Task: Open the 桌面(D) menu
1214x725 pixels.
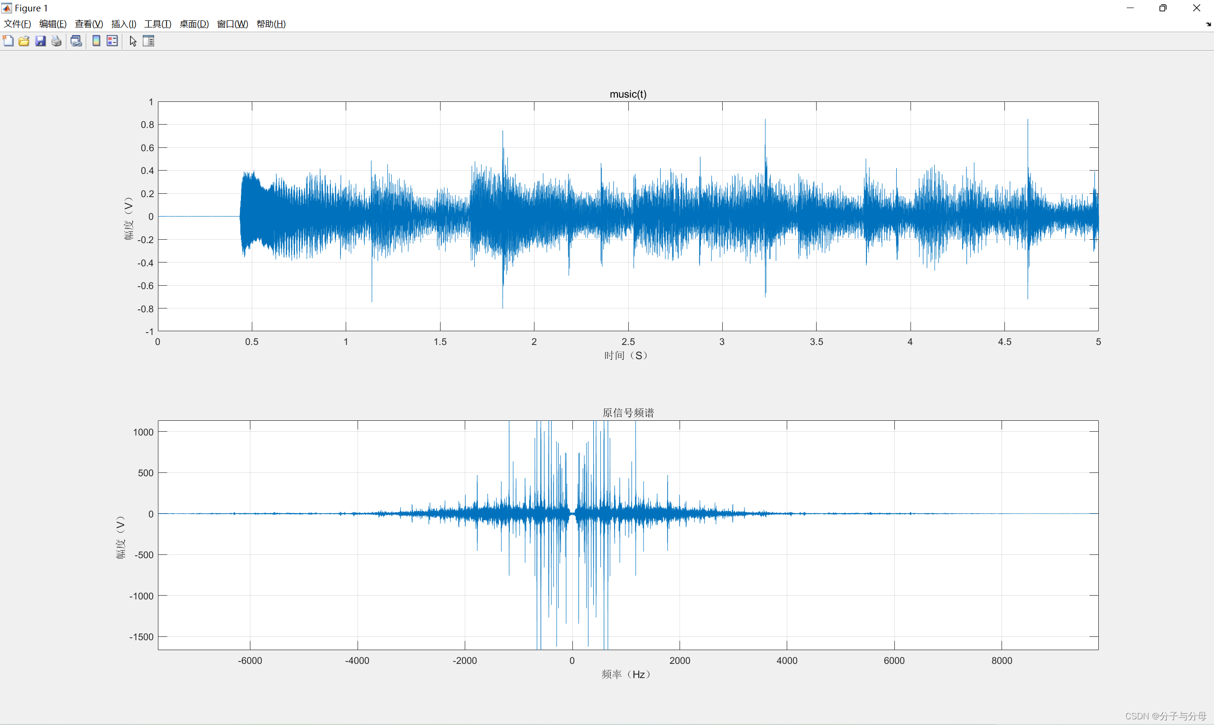Action: [x=194, y=24]
